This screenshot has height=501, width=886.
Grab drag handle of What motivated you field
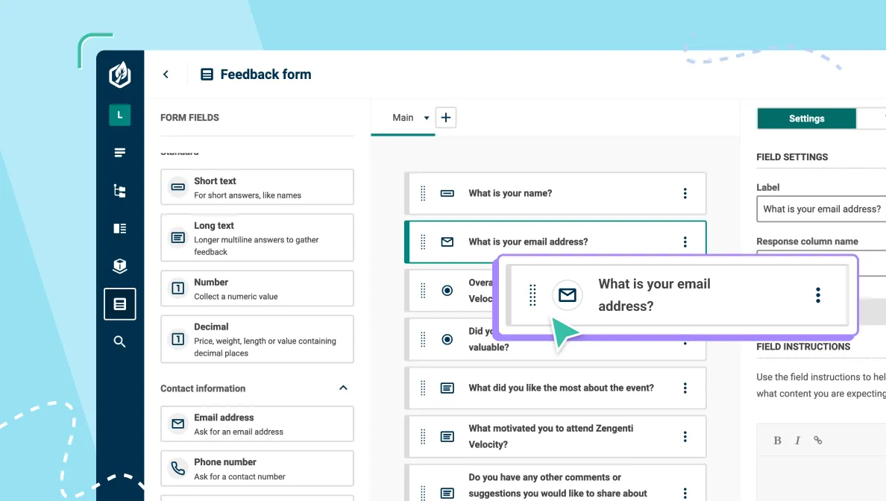pyautogui.click(x=423, y=437)
